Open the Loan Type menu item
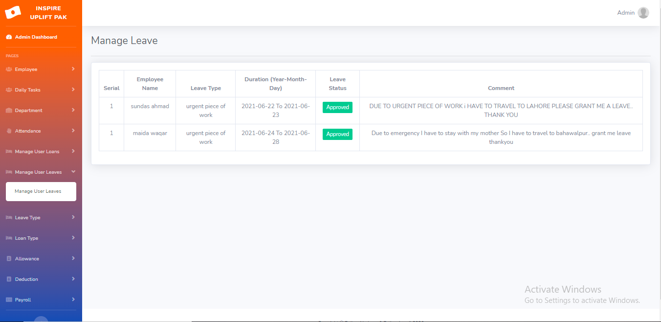The height and width of the screenshot is (322, 661). pos(26,238)
